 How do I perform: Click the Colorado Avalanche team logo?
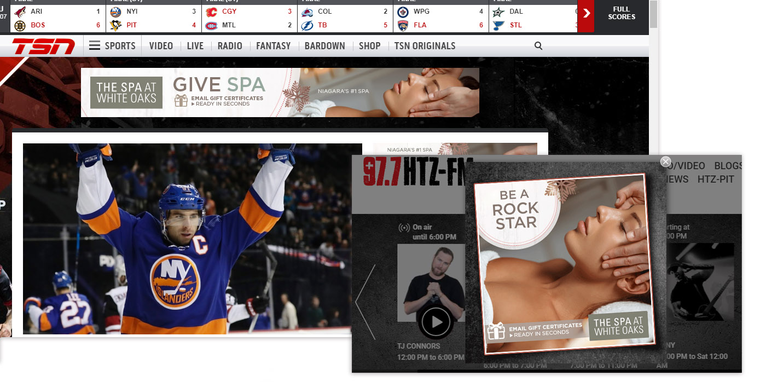click(x=307, y=11)
